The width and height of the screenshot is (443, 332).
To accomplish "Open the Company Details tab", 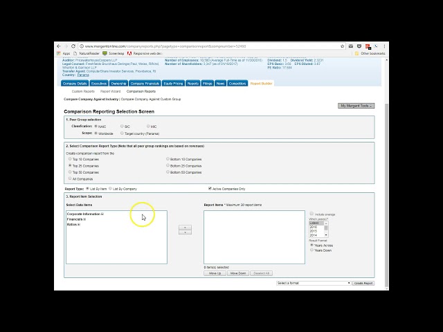I will [75, 84].
